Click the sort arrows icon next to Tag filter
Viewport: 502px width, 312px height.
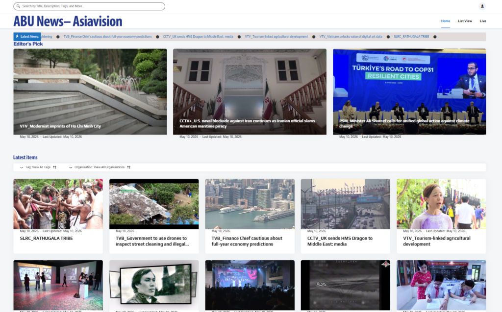point(55,167)
